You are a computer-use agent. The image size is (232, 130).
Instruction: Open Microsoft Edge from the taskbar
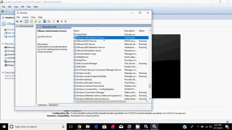[96, 127]
